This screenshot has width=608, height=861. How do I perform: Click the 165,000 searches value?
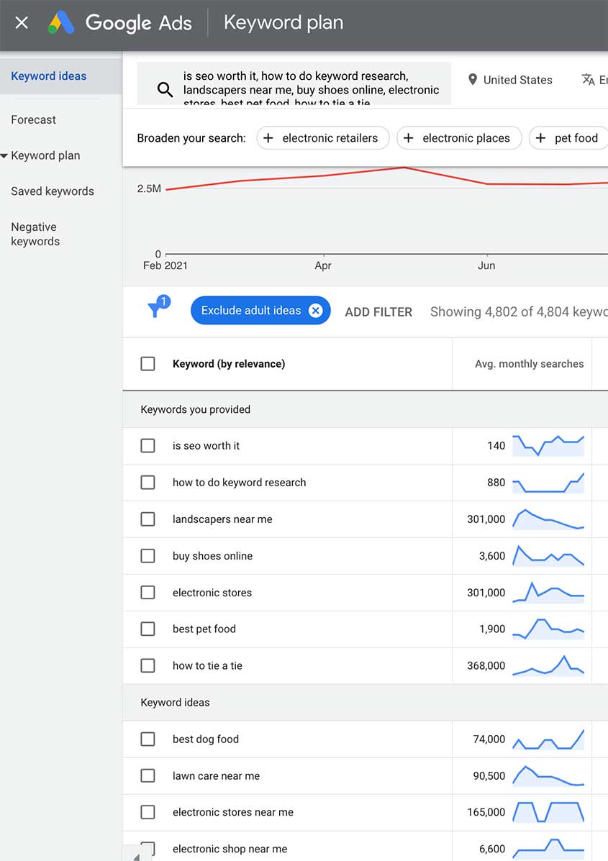point(486,812)
